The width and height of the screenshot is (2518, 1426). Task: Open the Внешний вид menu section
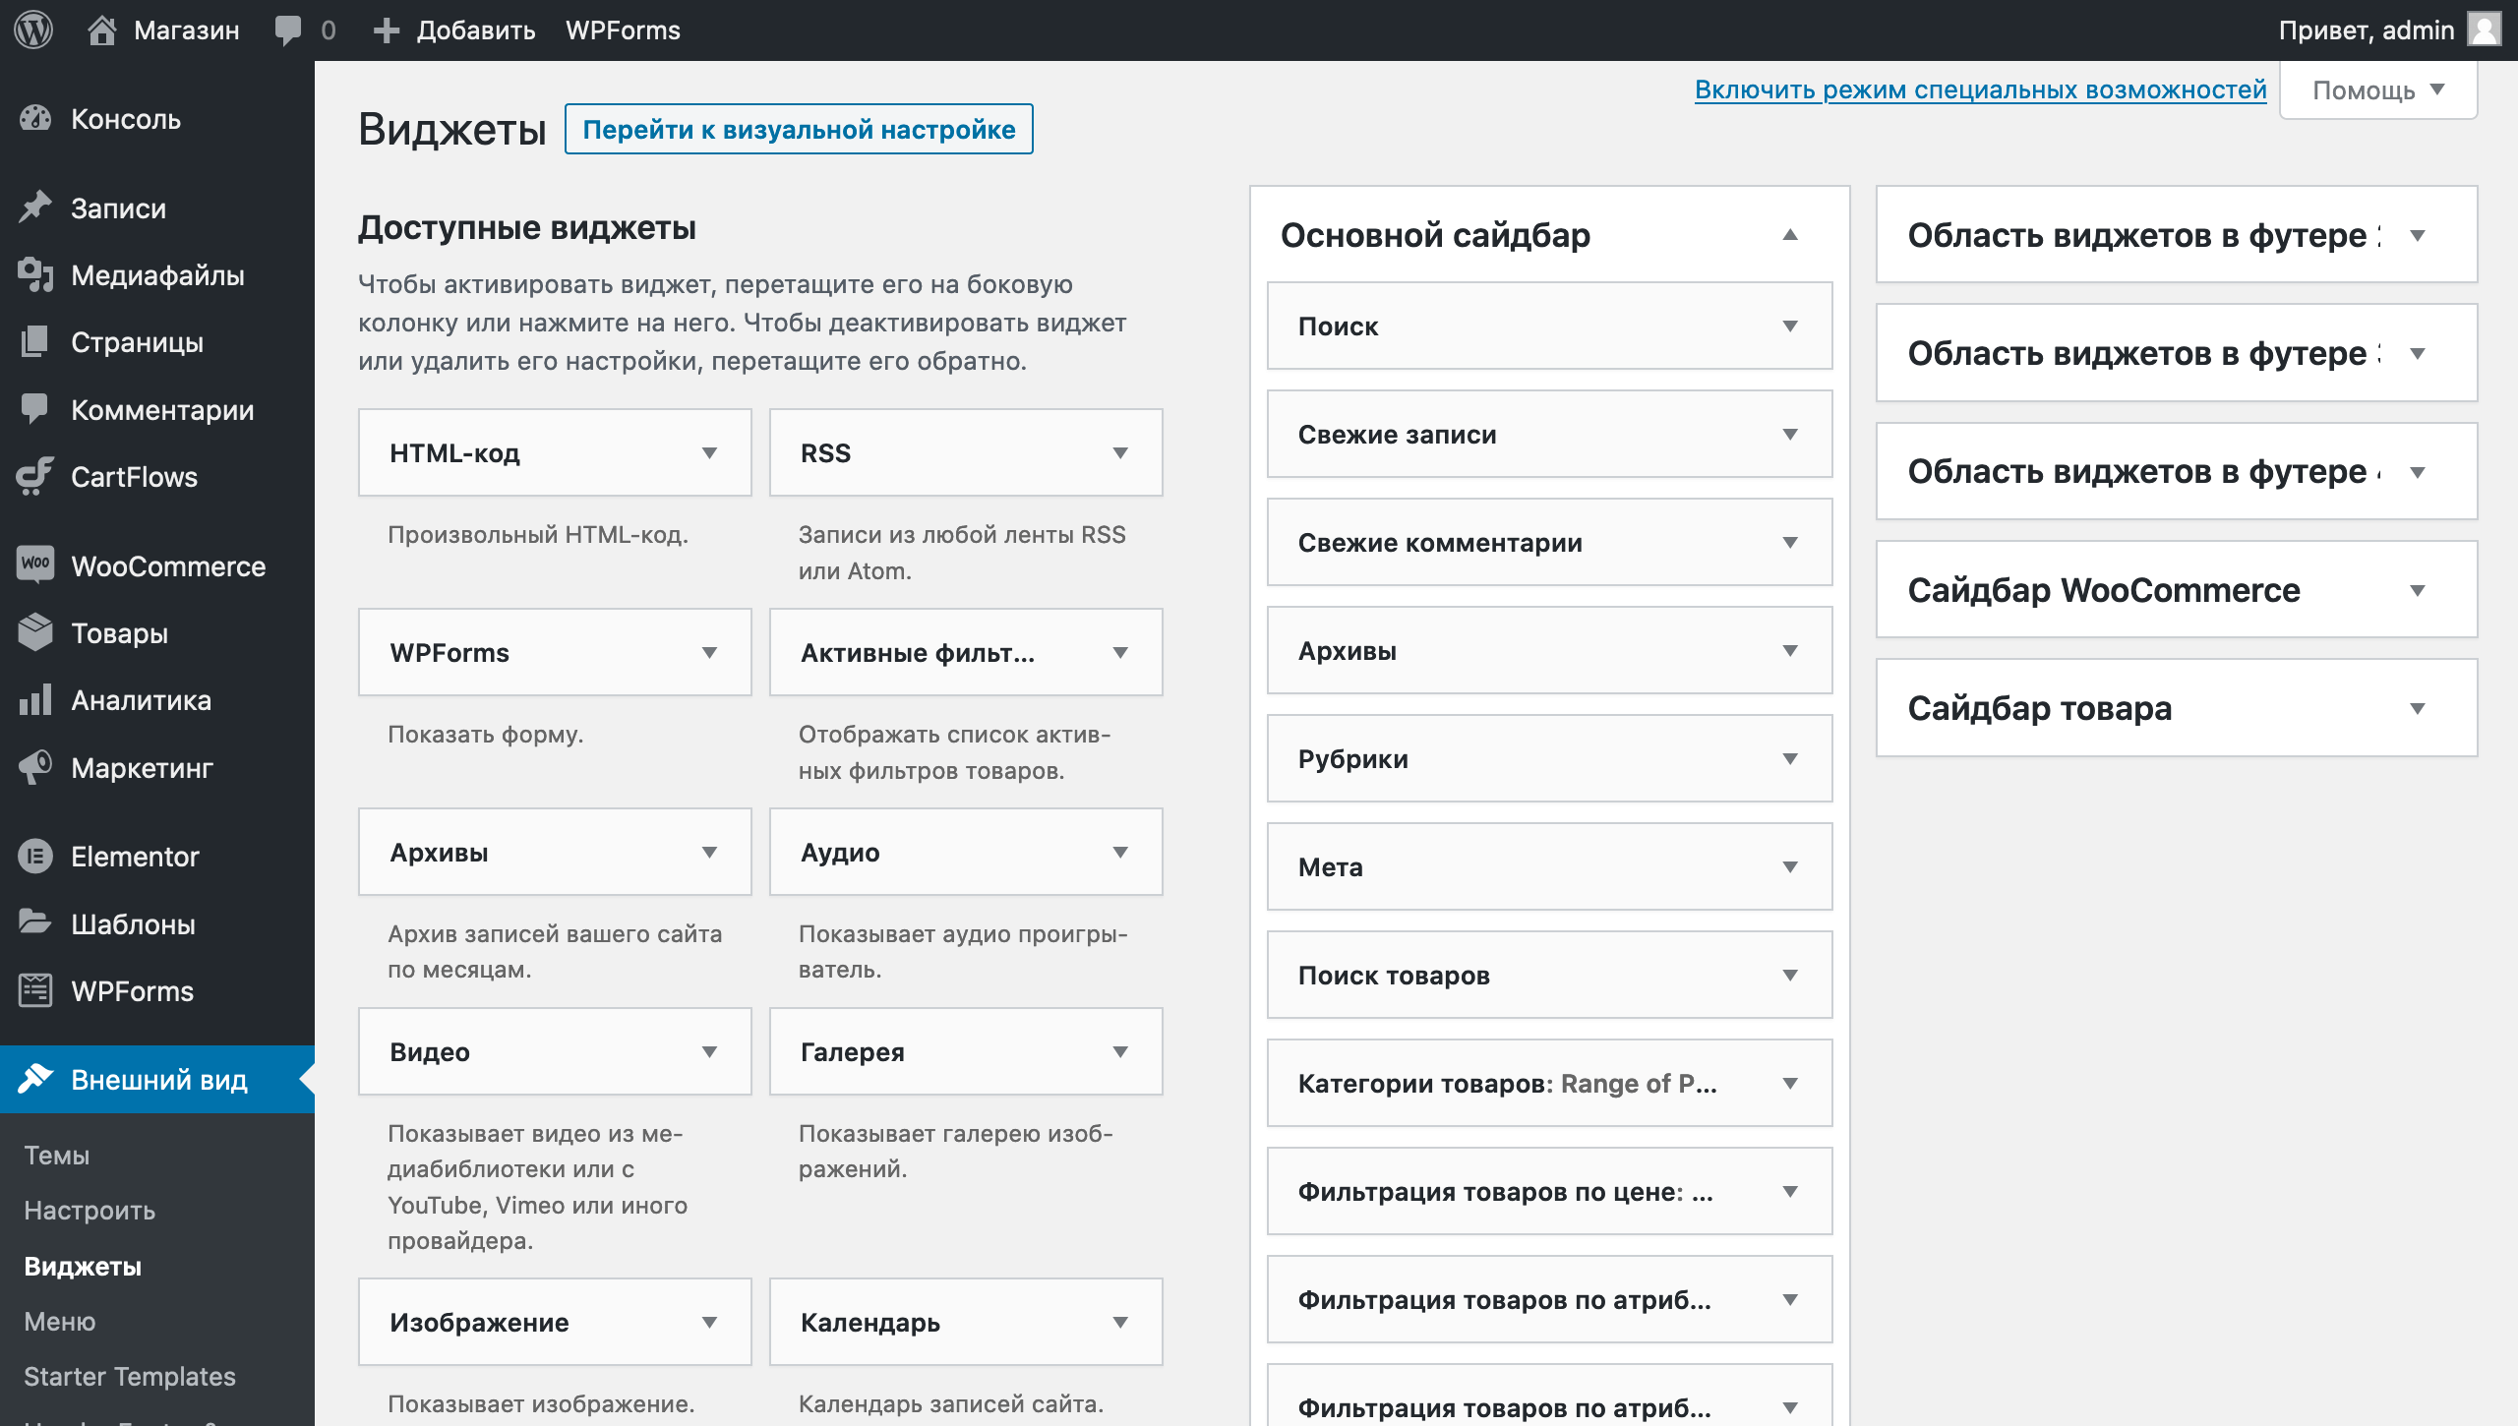(x=155, y=1080)
